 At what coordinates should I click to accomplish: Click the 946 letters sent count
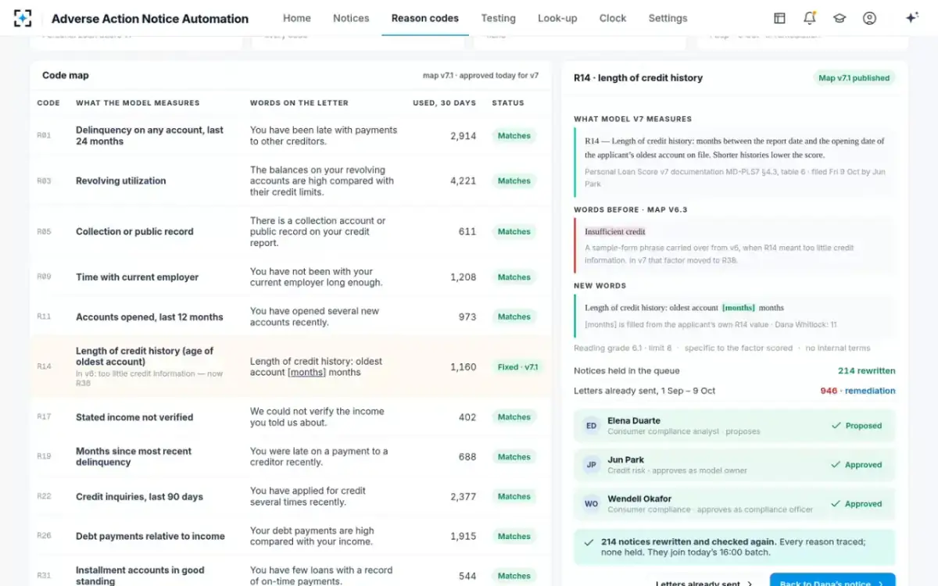829,391
